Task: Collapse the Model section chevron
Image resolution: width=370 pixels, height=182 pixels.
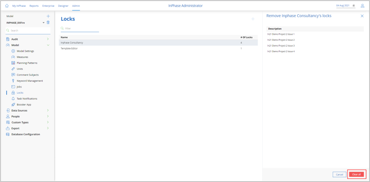Action: pyautogui.click(x=48, y=45)
